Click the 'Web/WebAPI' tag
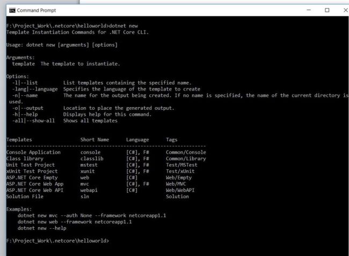Viewport: 349px width, 256px height. coord(180,190)
